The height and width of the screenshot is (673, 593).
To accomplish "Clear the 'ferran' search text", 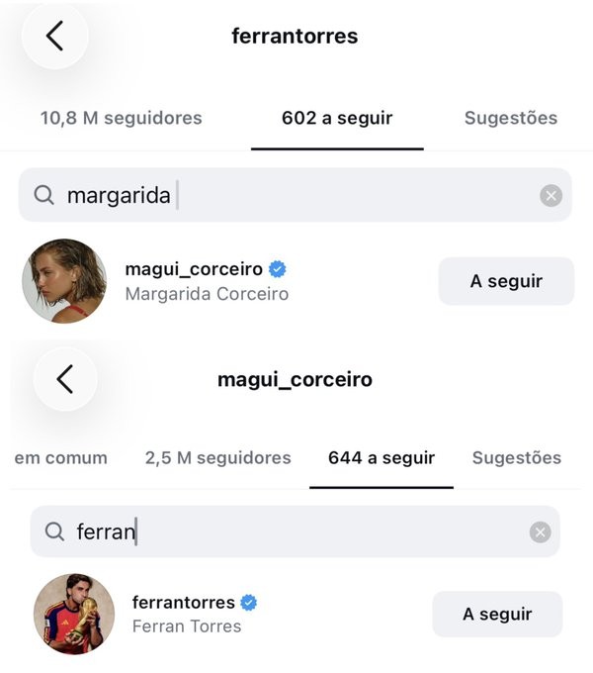I will 540,532.
